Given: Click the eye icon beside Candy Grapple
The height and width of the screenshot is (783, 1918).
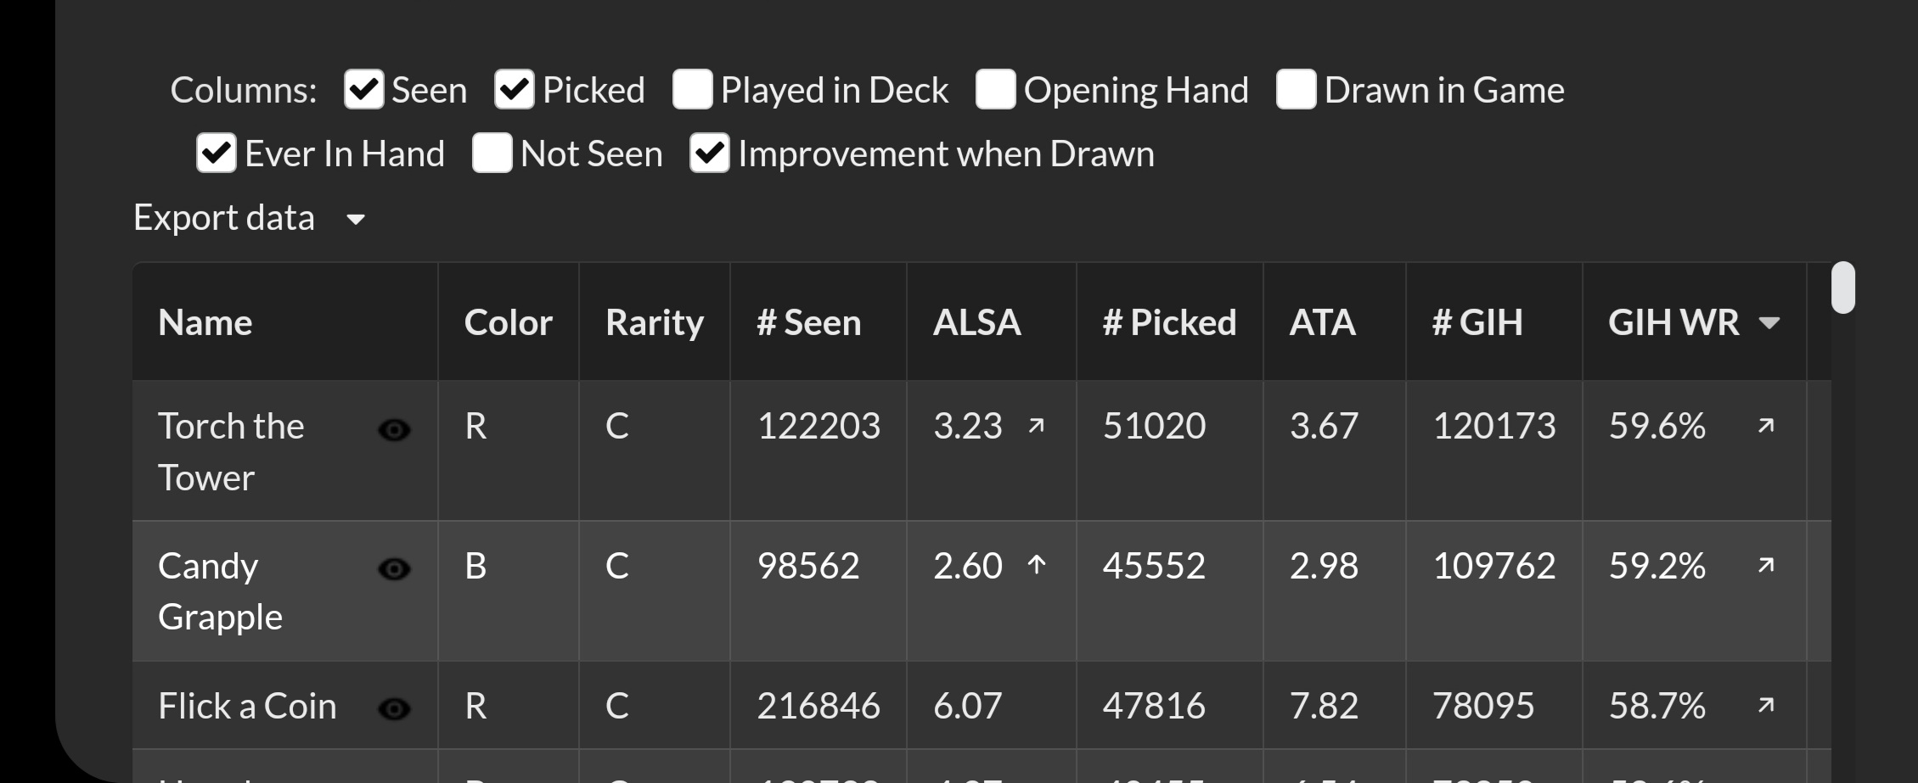Looking at the screenshot, I should tap(394, 568).
